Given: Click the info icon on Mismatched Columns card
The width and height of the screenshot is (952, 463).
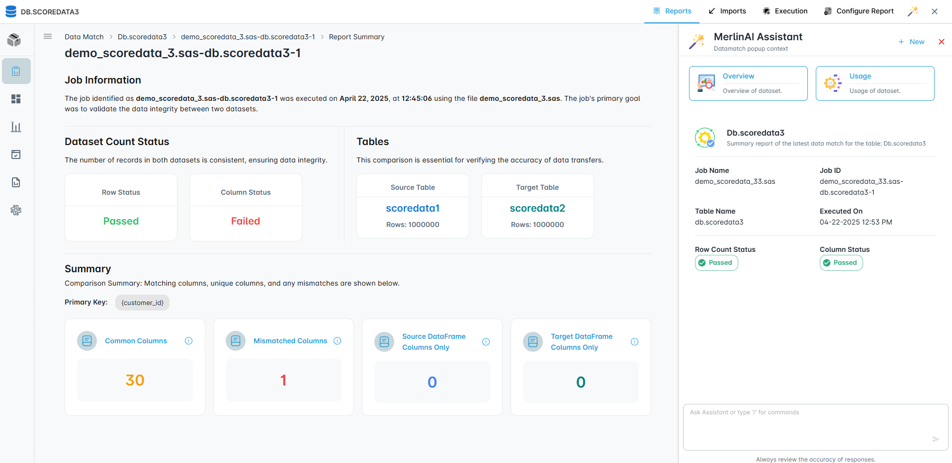Looking at the screenshot, I should point(337,341).
